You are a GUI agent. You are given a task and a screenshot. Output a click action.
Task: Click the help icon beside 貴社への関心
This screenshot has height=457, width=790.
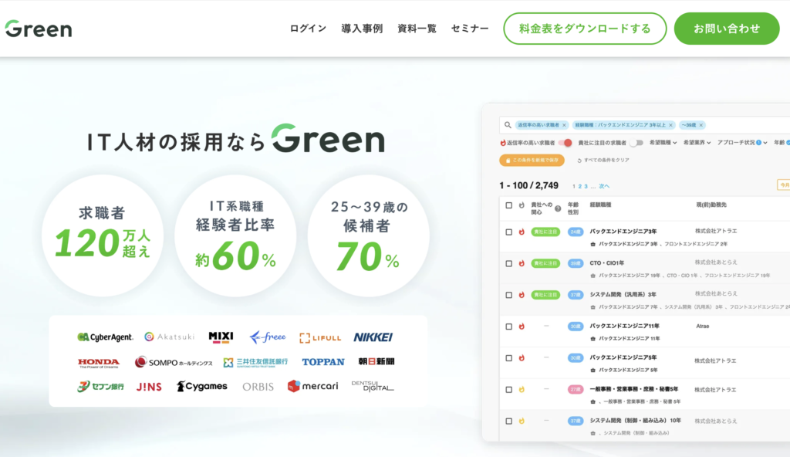(558, 208)
